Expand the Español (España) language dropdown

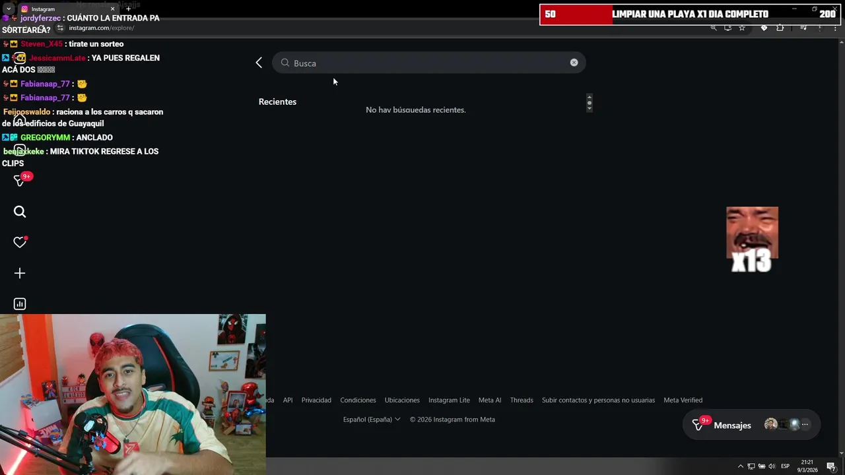tap(371, 420)
